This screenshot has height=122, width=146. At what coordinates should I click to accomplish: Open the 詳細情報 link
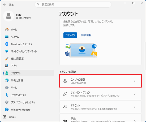86,35
